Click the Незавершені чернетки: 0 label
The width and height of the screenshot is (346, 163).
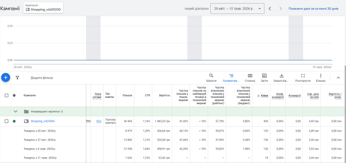(x=46, y=111)
